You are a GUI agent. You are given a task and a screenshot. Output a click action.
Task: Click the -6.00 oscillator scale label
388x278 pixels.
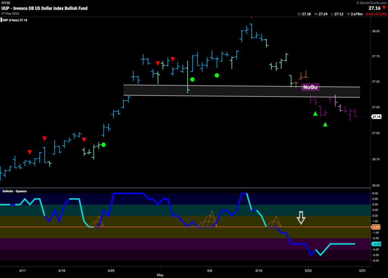tap(375, 261)
